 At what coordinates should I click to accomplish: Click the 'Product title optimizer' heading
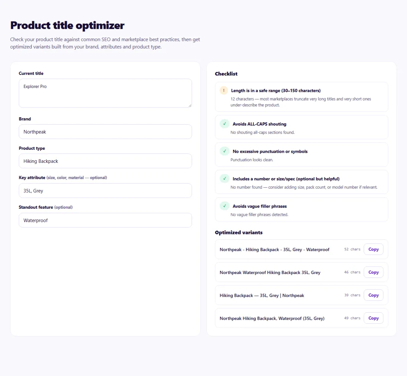click(x=67, y=26)
